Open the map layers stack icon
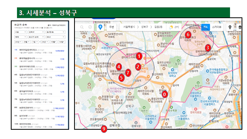 coord(240,27)
